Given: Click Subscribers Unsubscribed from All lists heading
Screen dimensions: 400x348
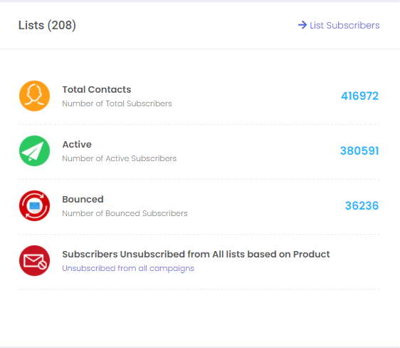Looking at the screenshot, I should pos(196,255).
